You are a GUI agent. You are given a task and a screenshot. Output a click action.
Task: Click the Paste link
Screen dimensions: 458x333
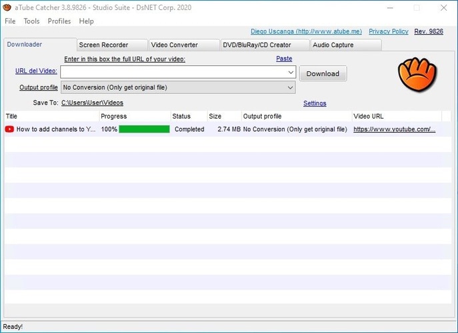tap(284, 59)
